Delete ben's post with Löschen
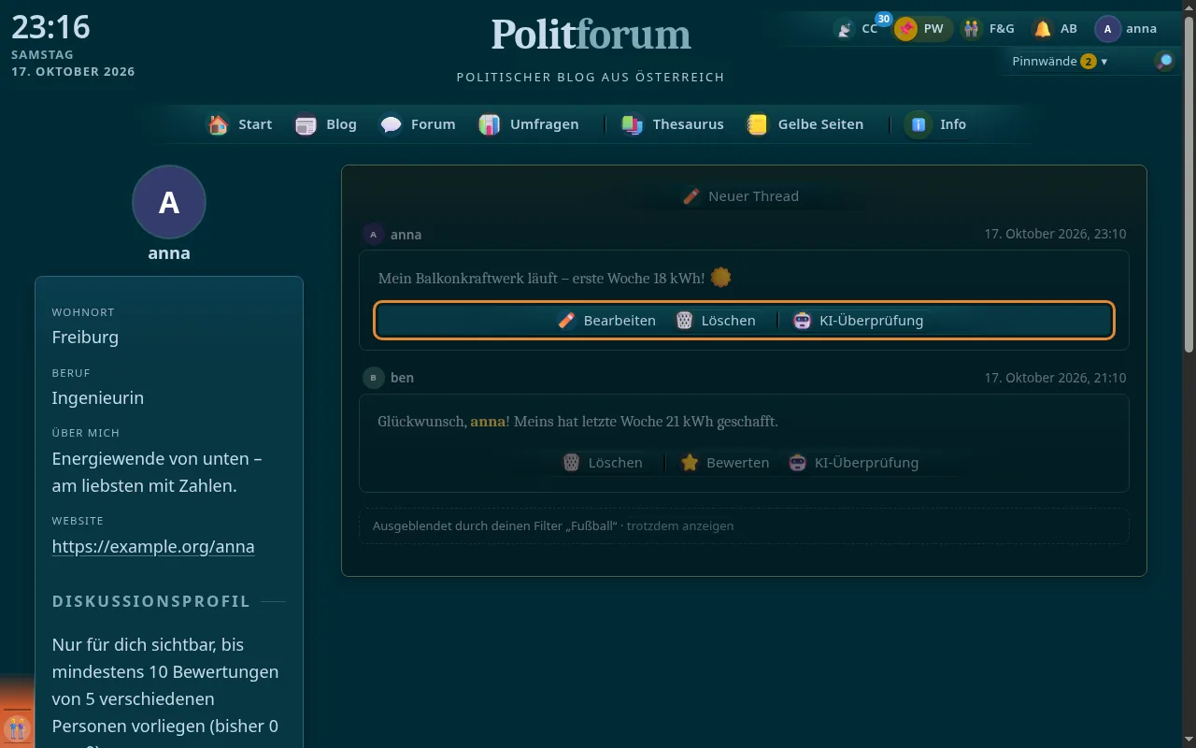This screenshot has width=1196, height=748. 603,463
